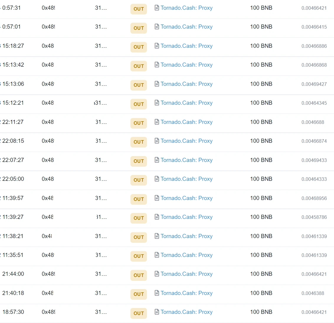This screenshot has width=334, height=323.
Task: Open Tornado.Cash: Proxy link in the 22:08:15 row
Action: [x=186, y=141]
